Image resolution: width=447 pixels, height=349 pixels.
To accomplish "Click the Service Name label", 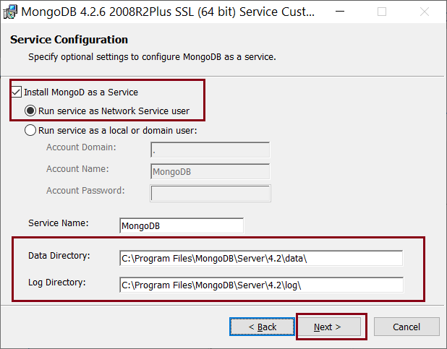I will 59,223.
